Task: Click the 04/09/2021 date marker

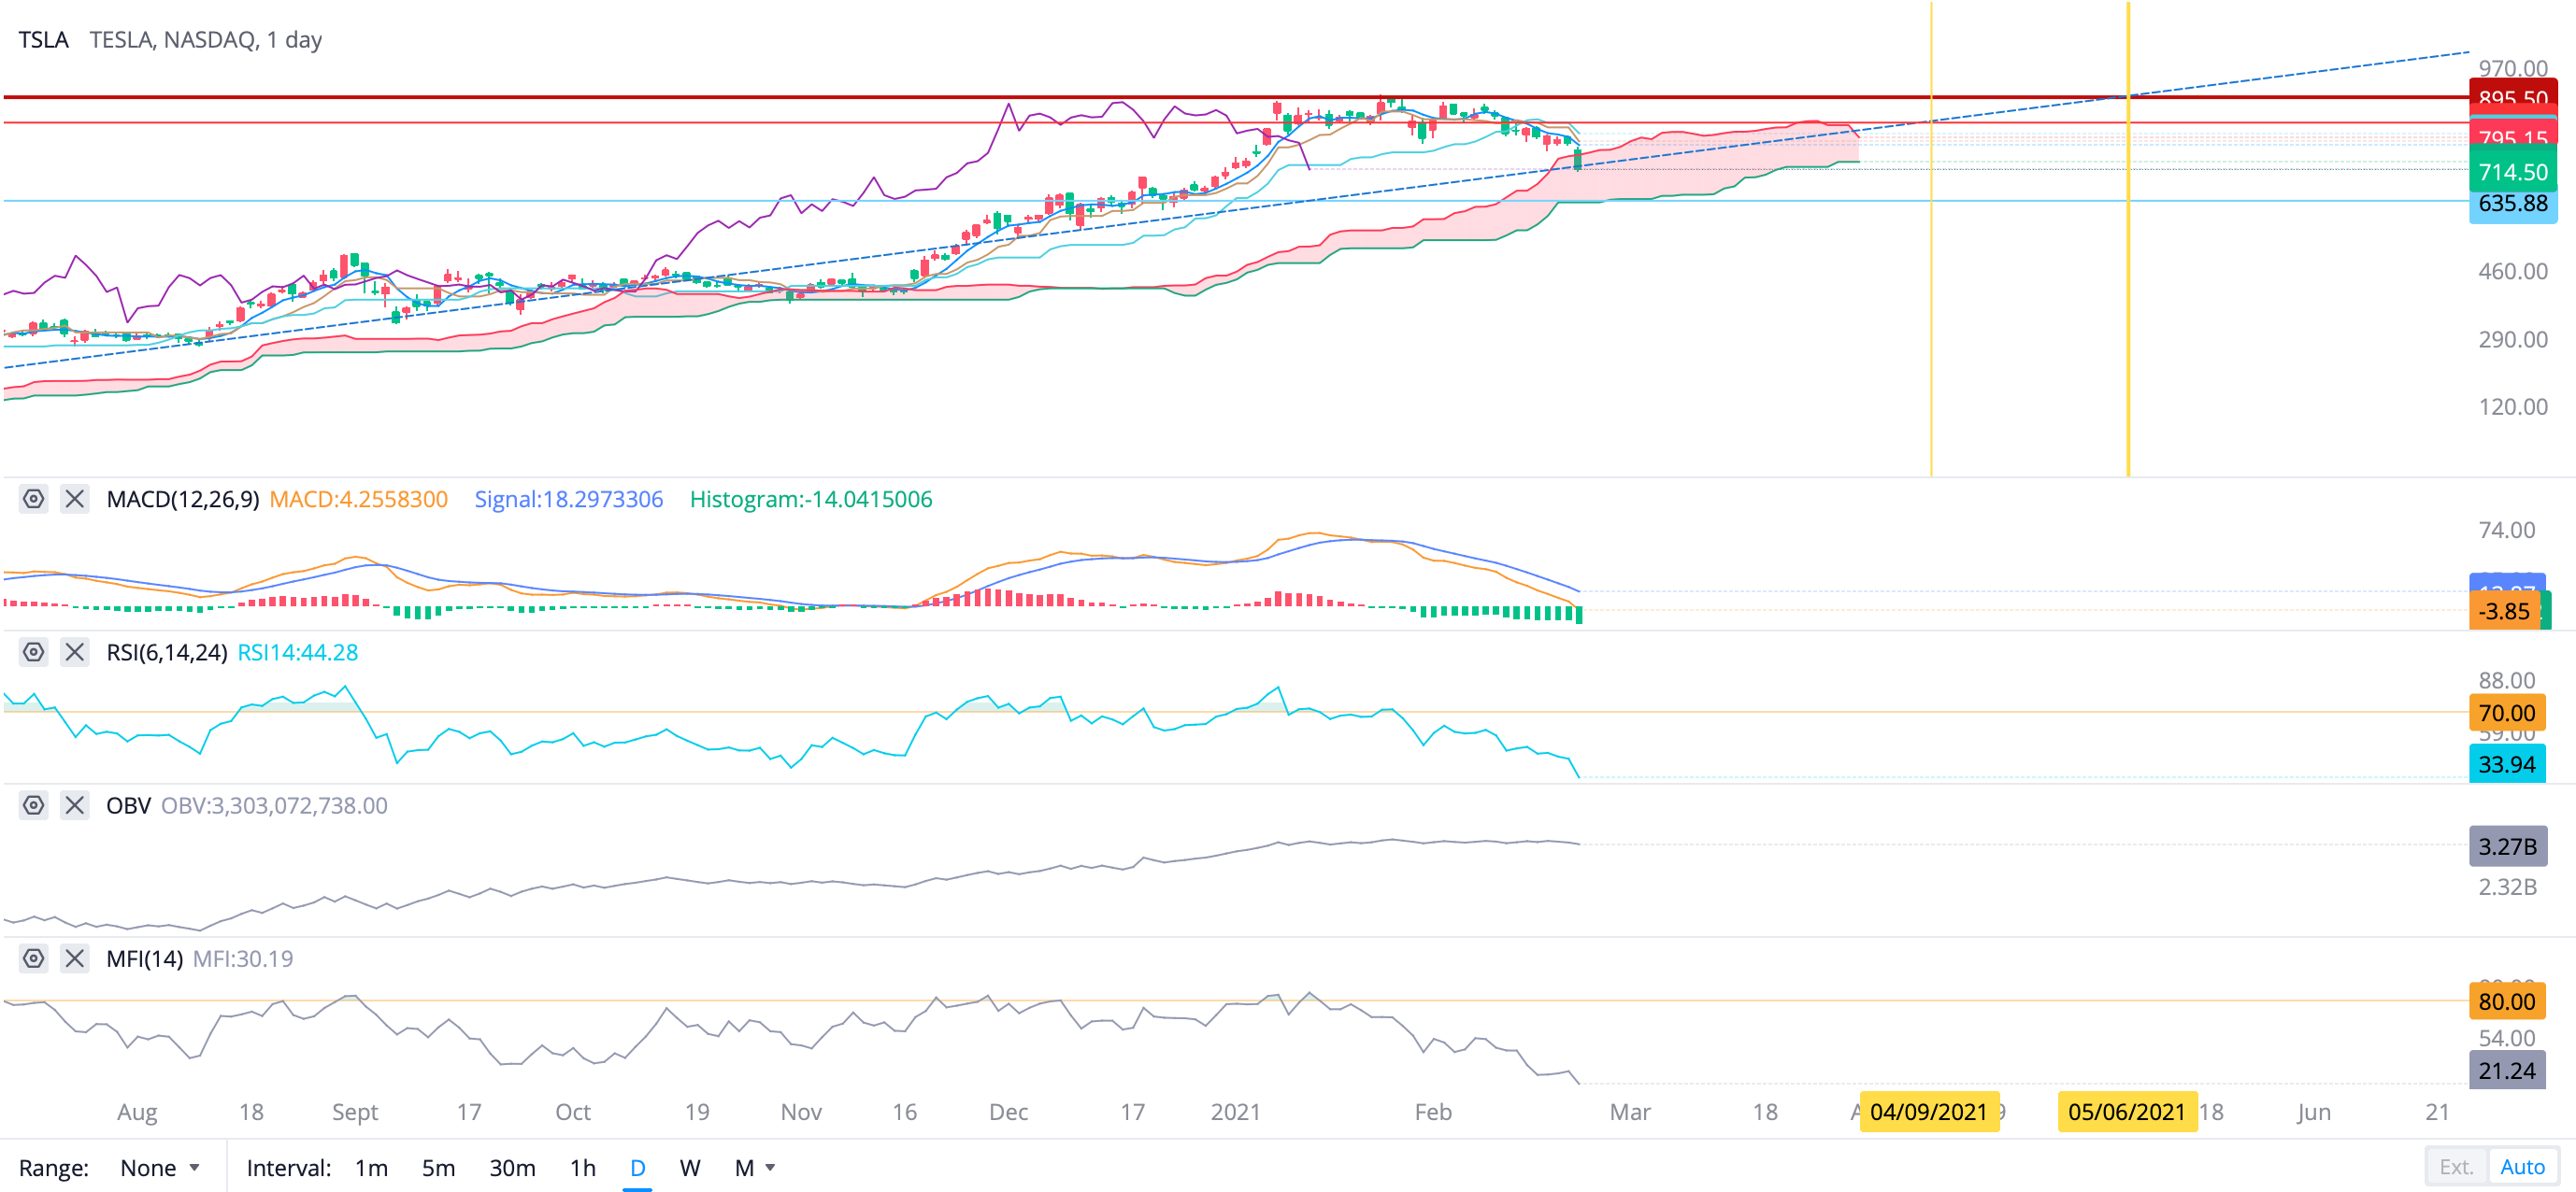Action: tap(1928, 1112)
